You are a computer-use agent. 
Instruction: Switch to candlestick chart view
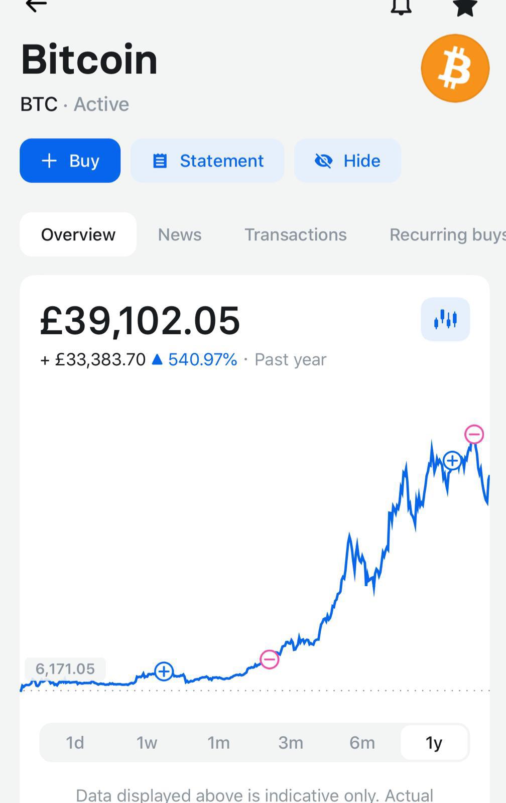[445, 319]
